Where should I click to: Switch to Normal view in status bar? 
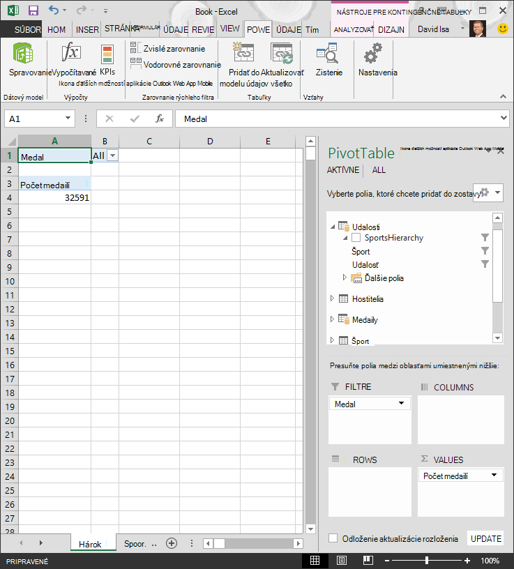pos(315,561)
